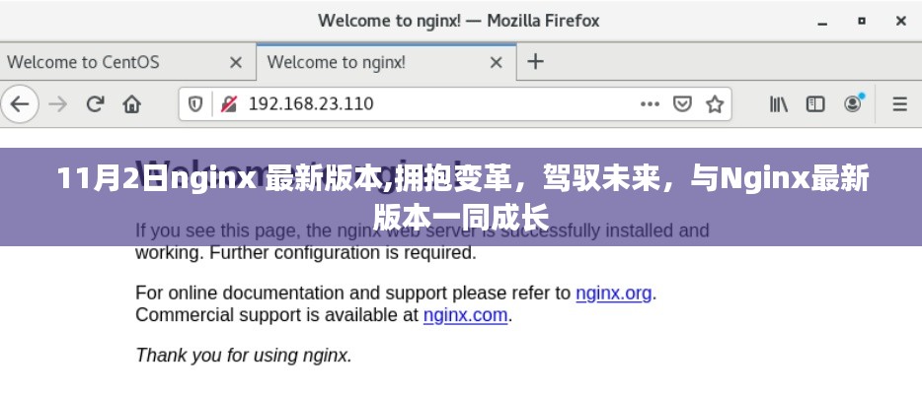Show the insecure connection padlock info

pyautogui.click(x=228, y=104)
